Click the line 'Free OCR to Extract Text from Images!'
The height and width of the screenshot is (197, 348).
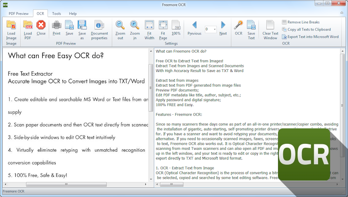click(x=189, y=61)
